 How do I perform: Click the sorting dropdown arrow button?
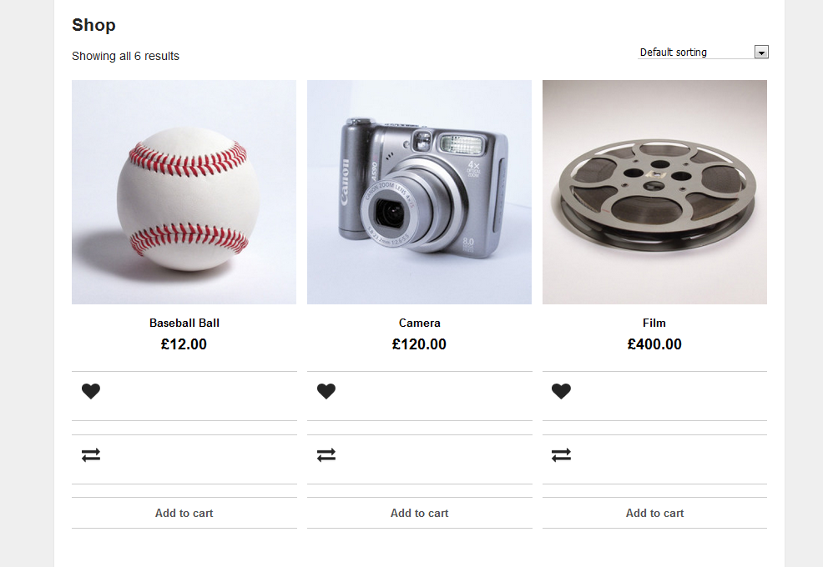pos(760,53)
